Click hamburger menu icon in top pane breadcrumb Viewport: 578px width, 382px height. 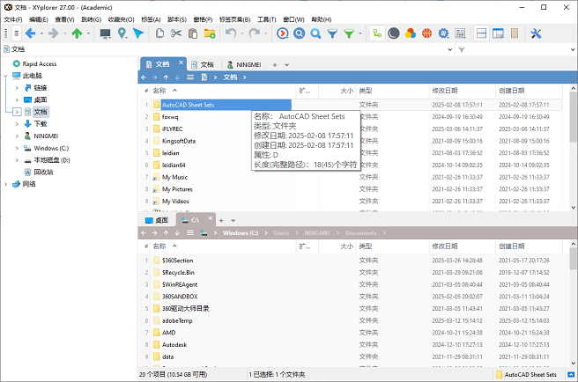click(190, 77)
